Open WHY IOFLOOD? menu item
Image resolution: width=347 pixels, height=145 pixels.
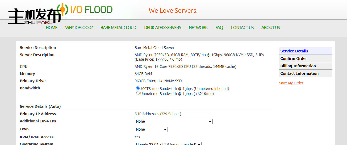point(79,28)
